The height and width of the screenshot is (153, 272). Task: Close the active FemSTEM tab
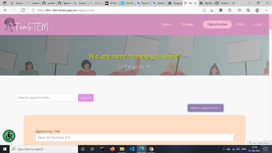click(x=195, y=3)
